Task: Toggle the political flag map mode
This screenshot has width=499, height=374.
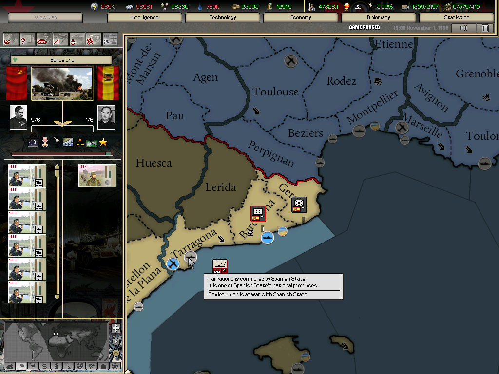Action: pos(21,366)
